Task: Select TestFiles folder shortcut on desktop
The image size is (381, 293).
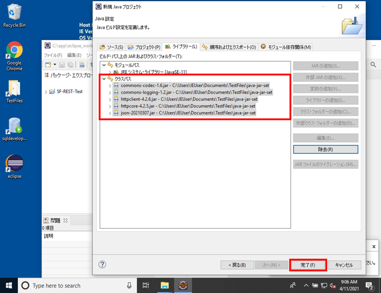Action: [x=15, y=91]
